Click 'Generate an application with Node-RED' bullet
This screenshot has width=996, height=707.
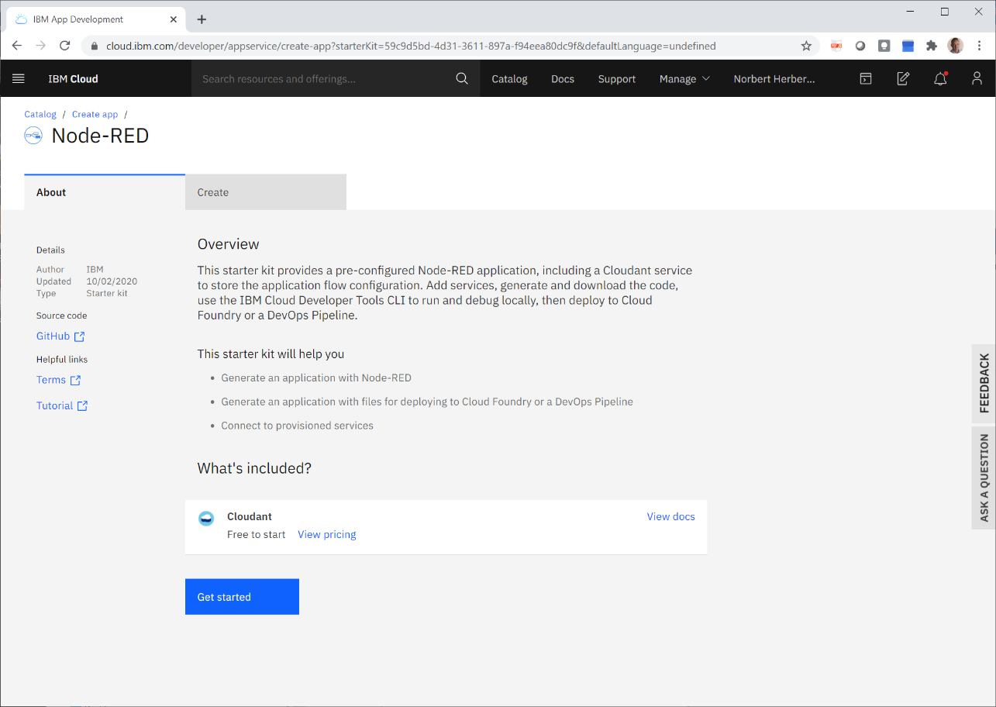pyautogui.click(x=316, y=378)
